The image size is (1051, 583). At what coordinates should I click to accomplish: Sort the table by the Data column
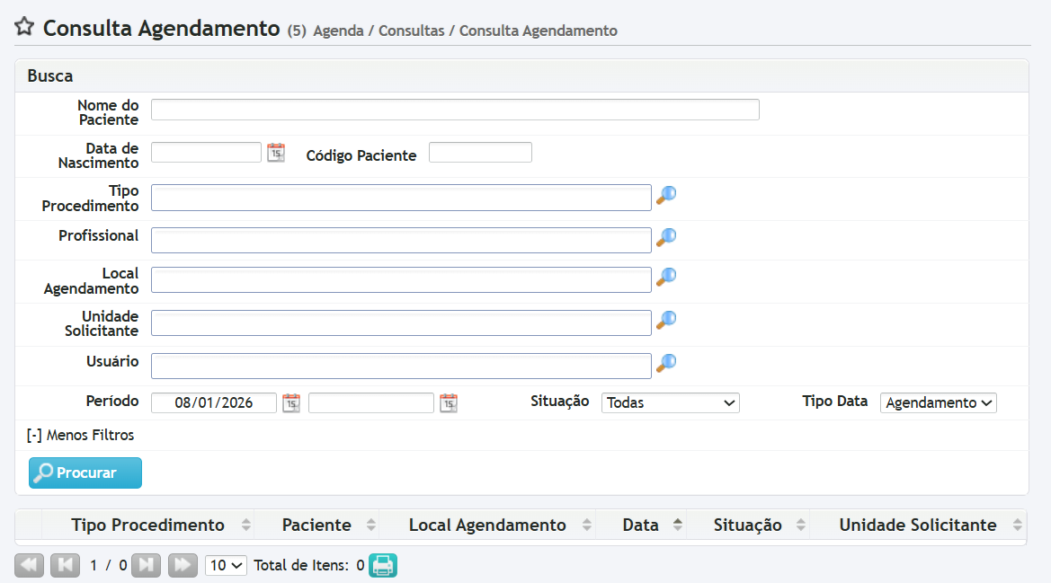coord(641,526)
